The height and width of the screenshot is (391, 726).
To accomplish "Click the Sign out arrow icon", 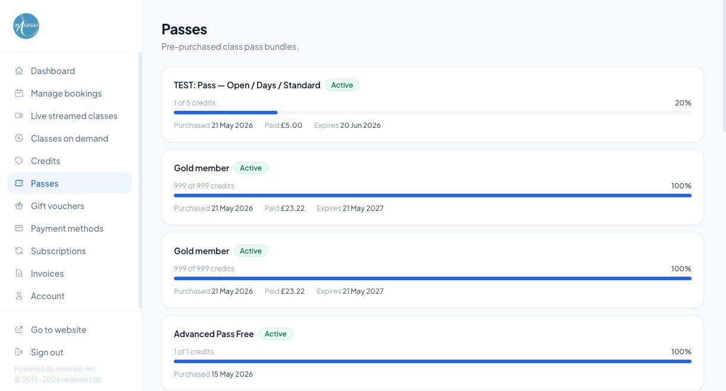I will [x=19, y=352].
